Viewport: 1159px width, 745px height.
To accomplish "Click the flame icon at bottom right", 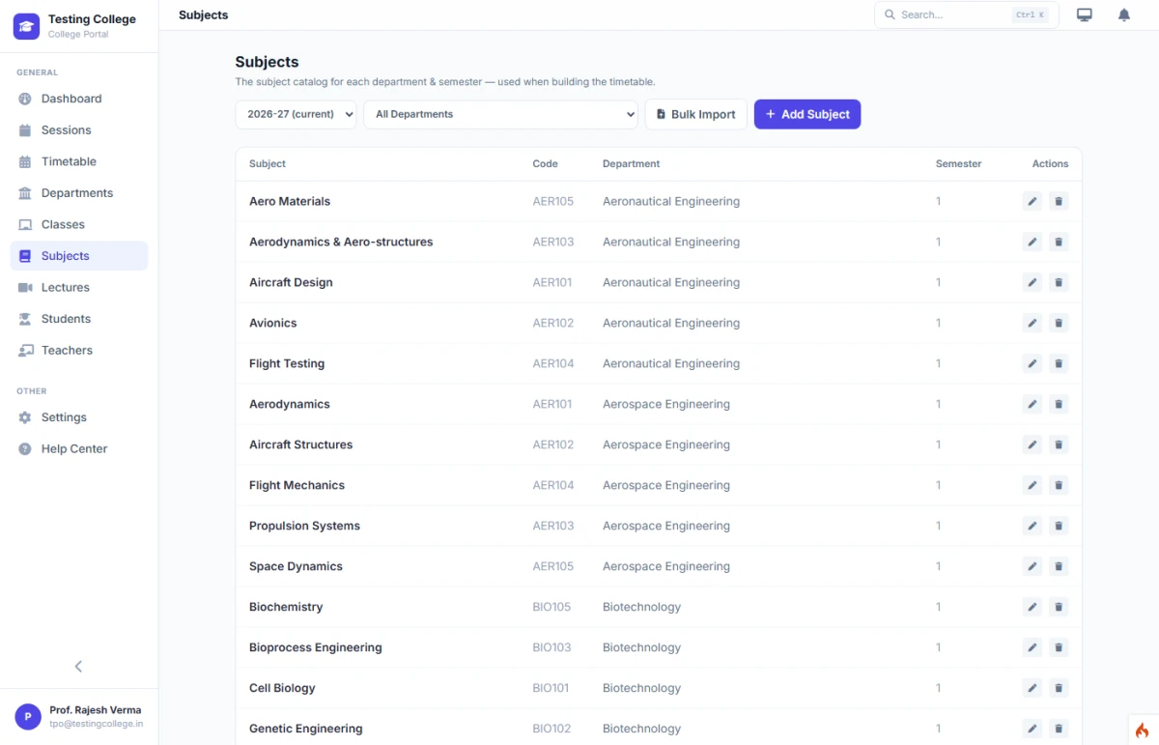I will click(x=1143, y=731).
